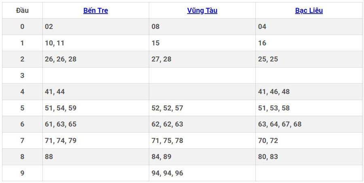Click the Đầu column header
This screenshot has height=183, width=364.
coord(22,10)
